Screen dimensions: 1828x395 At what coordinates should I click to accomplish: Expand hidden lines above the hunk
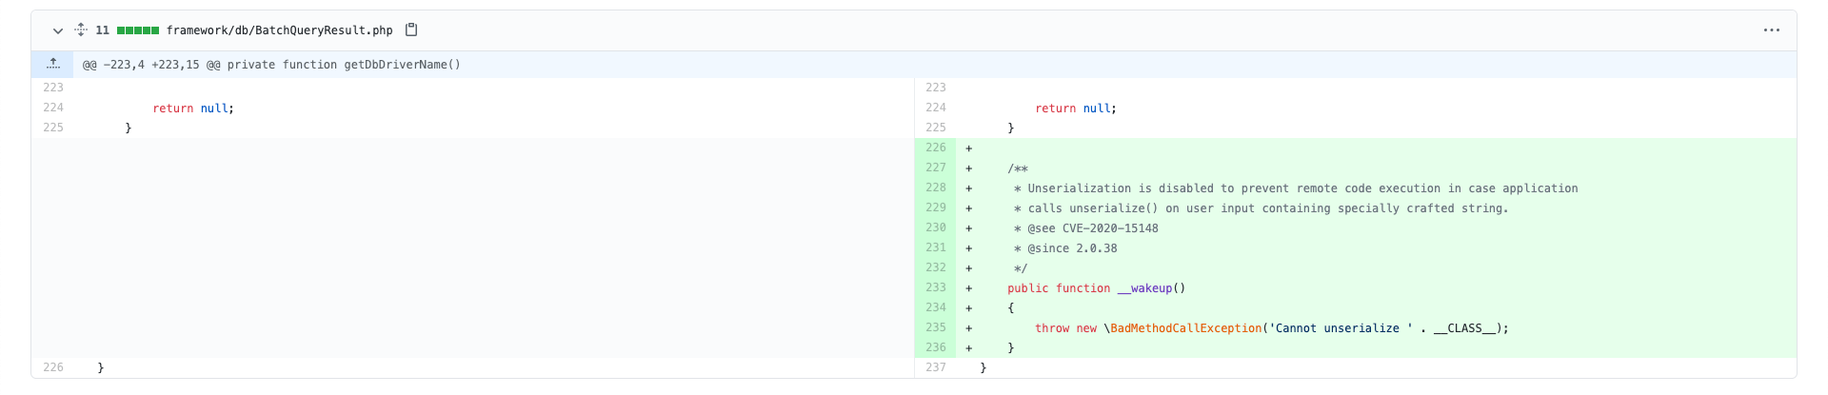(53, 65)
